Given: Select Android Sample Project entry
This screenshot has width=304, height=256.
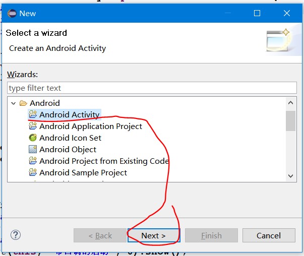Looking at the screenshot, I should click(83, 173).
